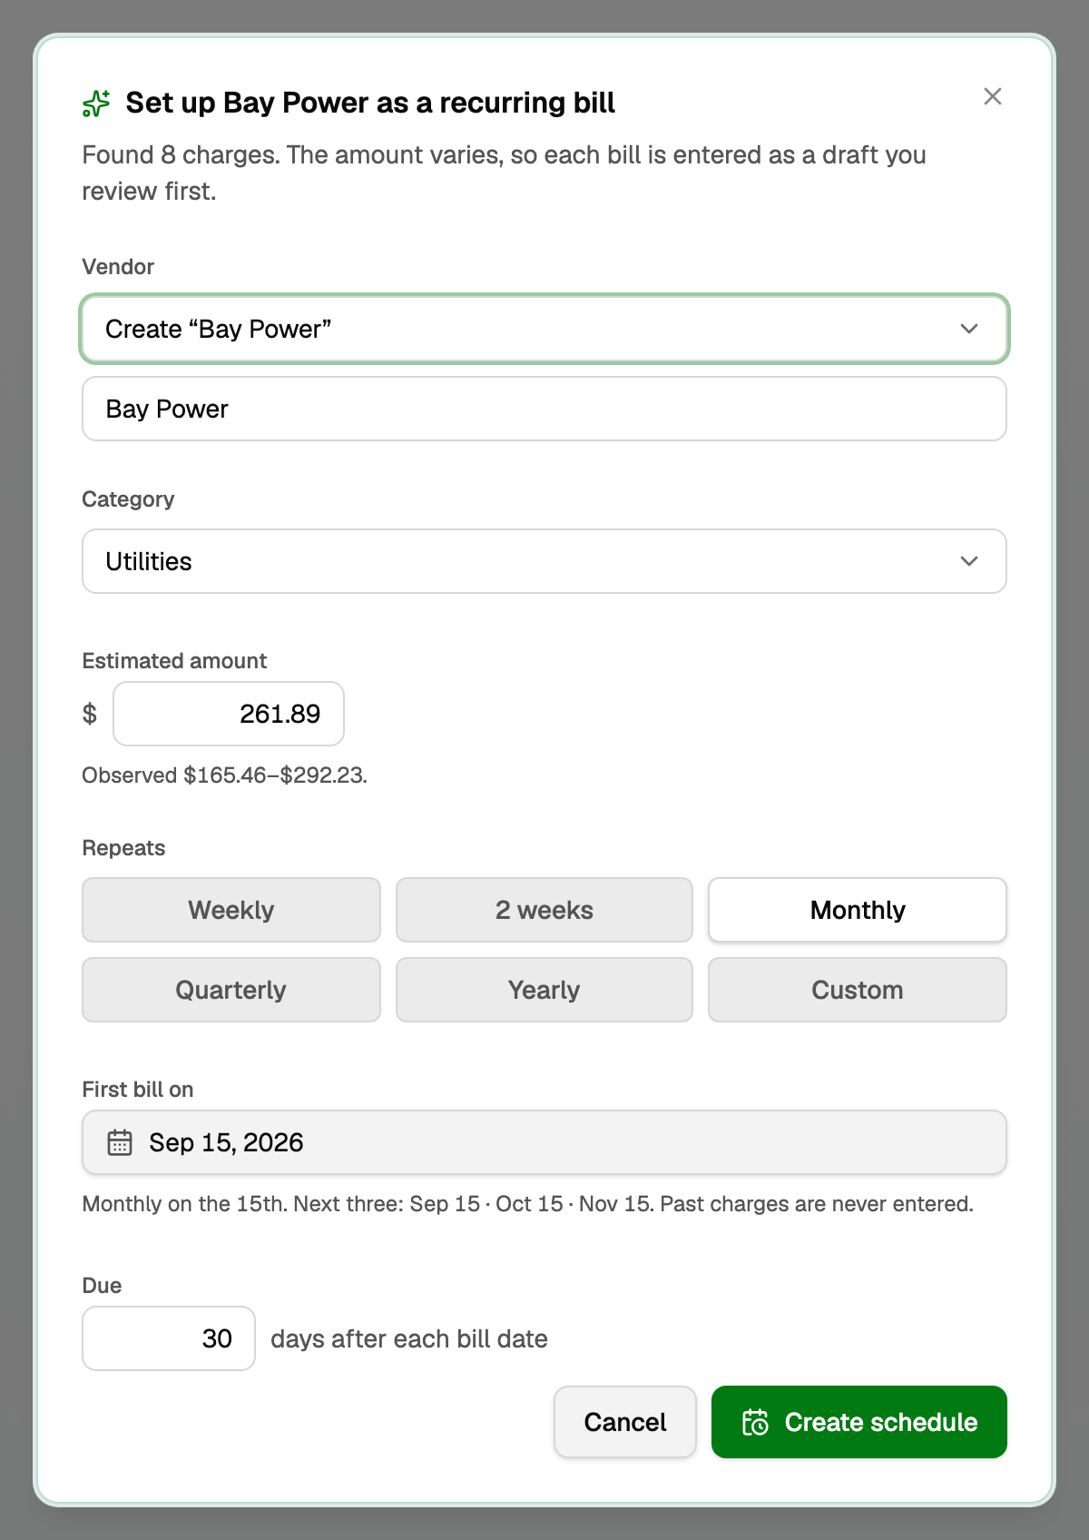
Task: Select the Yearly repeat option
Action: [544, 990]
